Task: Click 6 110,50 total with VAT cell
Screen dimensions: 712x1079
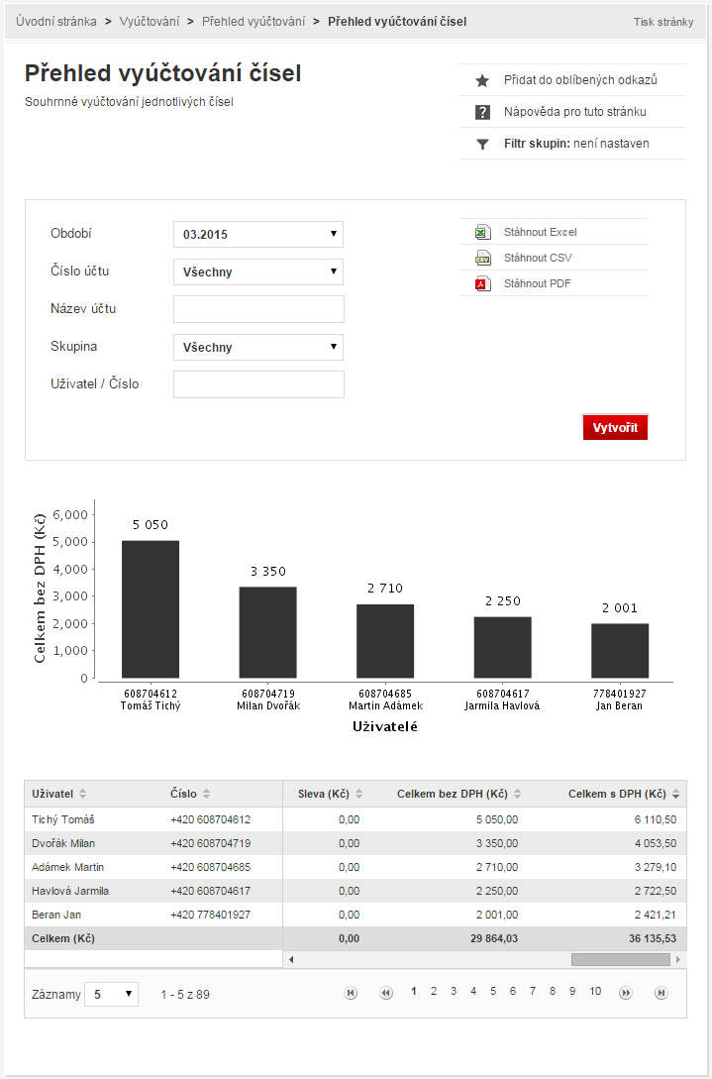Action: click(x=656, y=819)
